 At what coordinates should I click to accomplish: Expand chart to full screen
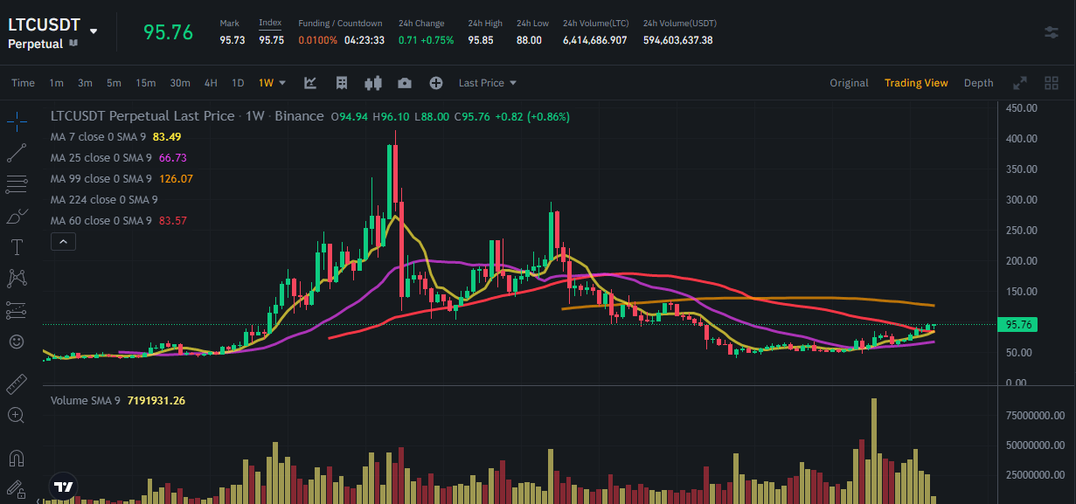(x=1019, y=83)
